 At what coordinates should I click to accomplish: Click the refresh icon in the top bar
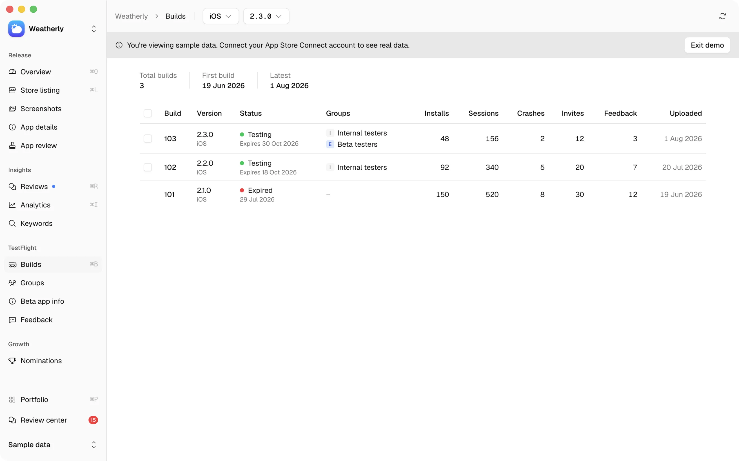point(722,16)
